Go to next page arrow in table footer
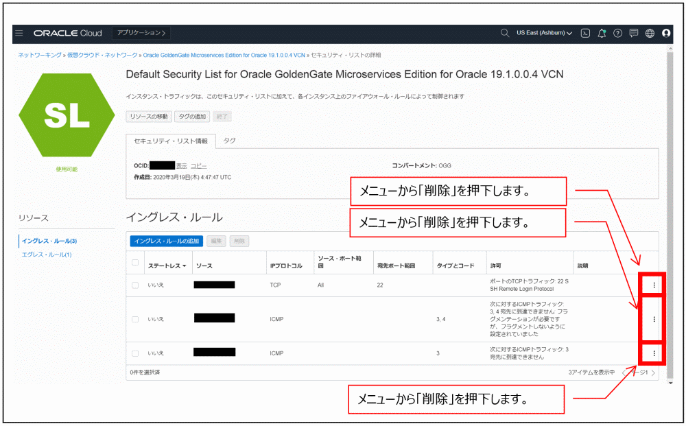 point(653,372)
